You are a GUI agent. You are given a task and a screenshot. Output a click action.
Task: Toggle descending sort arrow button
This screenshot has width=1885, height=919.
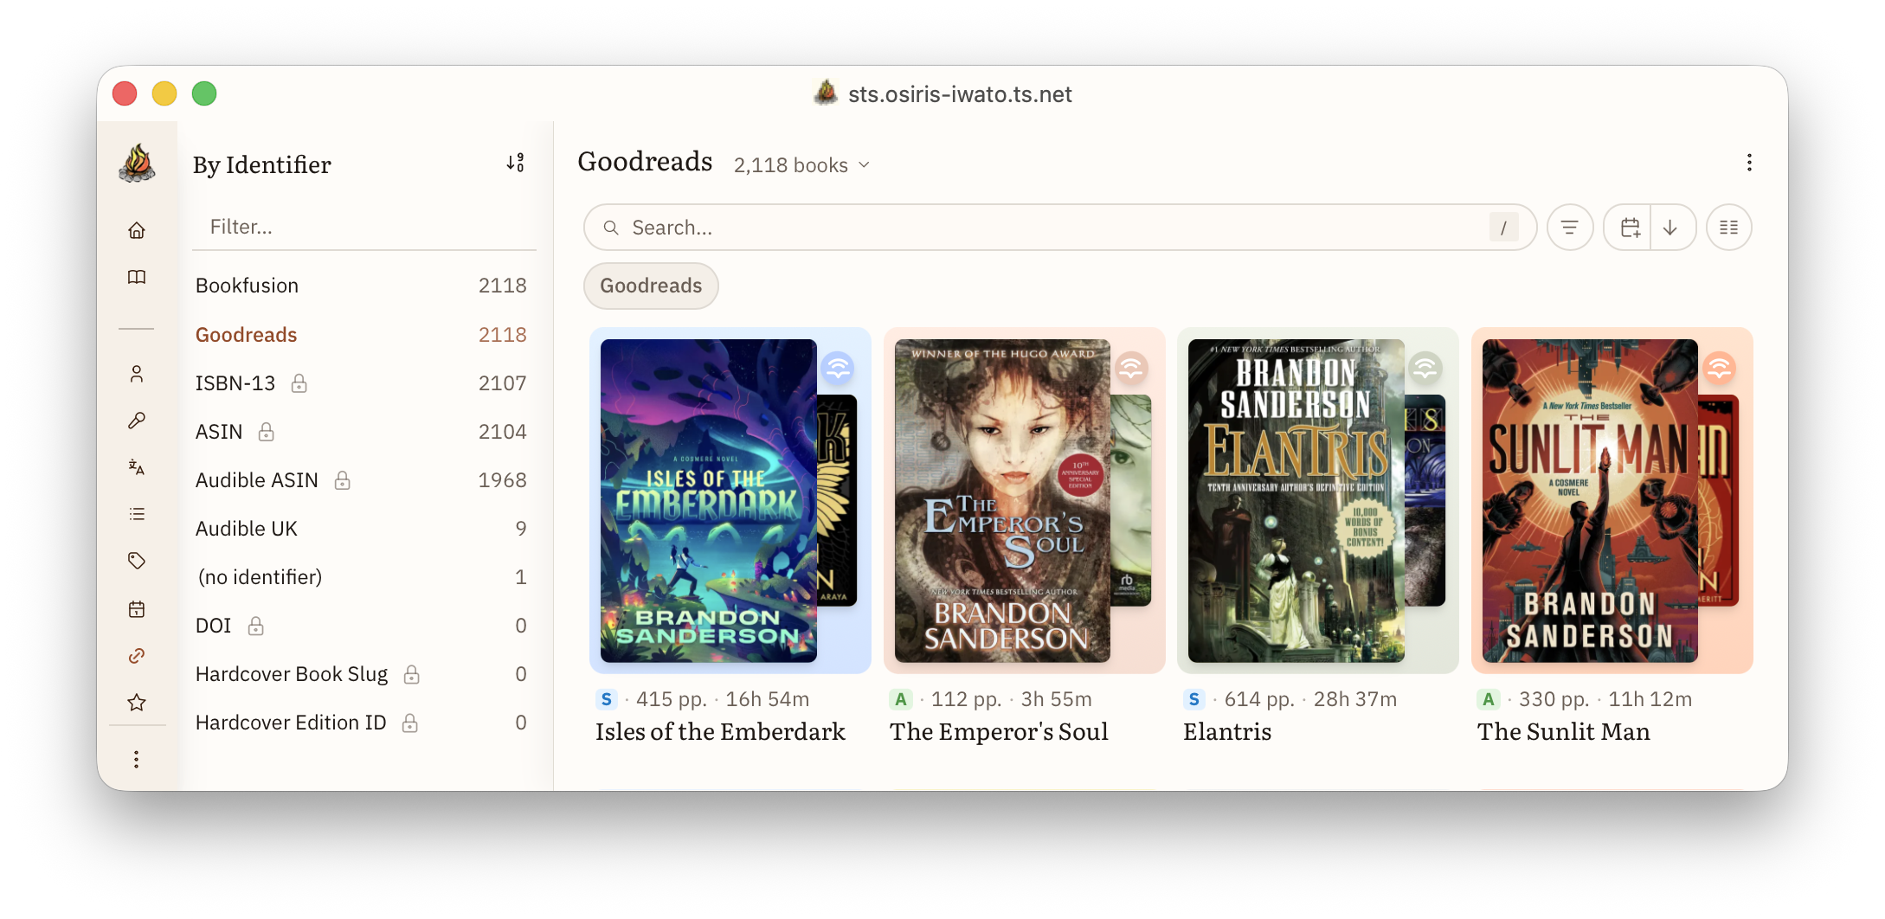click(x=1671, y=228)
